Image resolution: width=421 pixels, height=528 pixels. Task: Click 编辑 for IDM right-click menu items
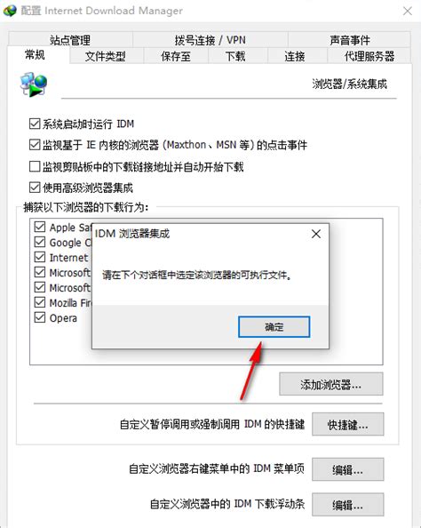point(347,469)
